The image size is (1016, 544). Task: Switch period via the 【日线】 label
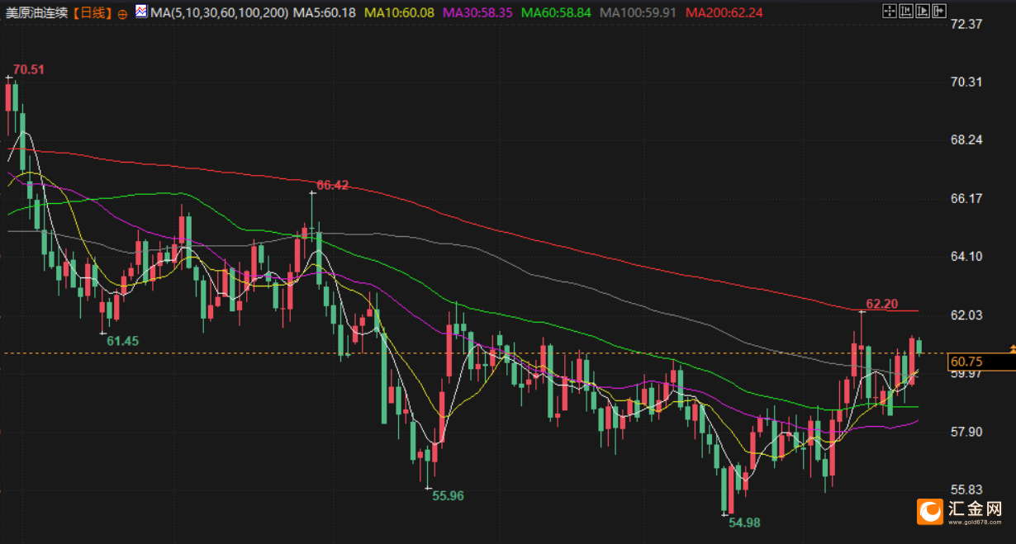pos(93,13)
